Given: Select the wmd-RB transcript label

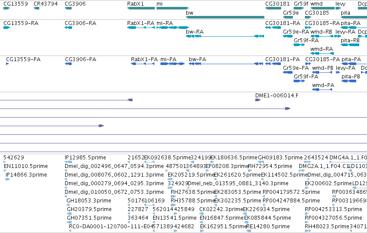Looking at the screenshot, I should pos(321,32).
